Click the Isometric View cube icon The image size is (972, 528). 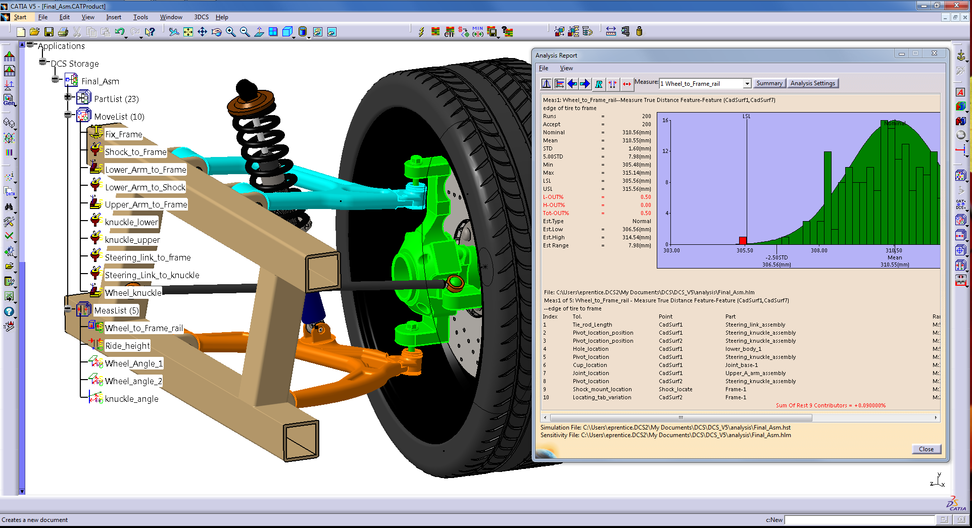tap(287, 32)
